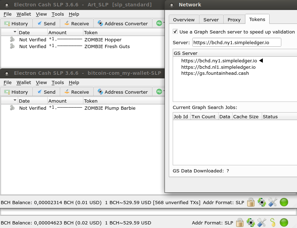
Task: Click green network light in 0,00004623 BCH bar
Action: pyautogui.click(x=284, y=223)
